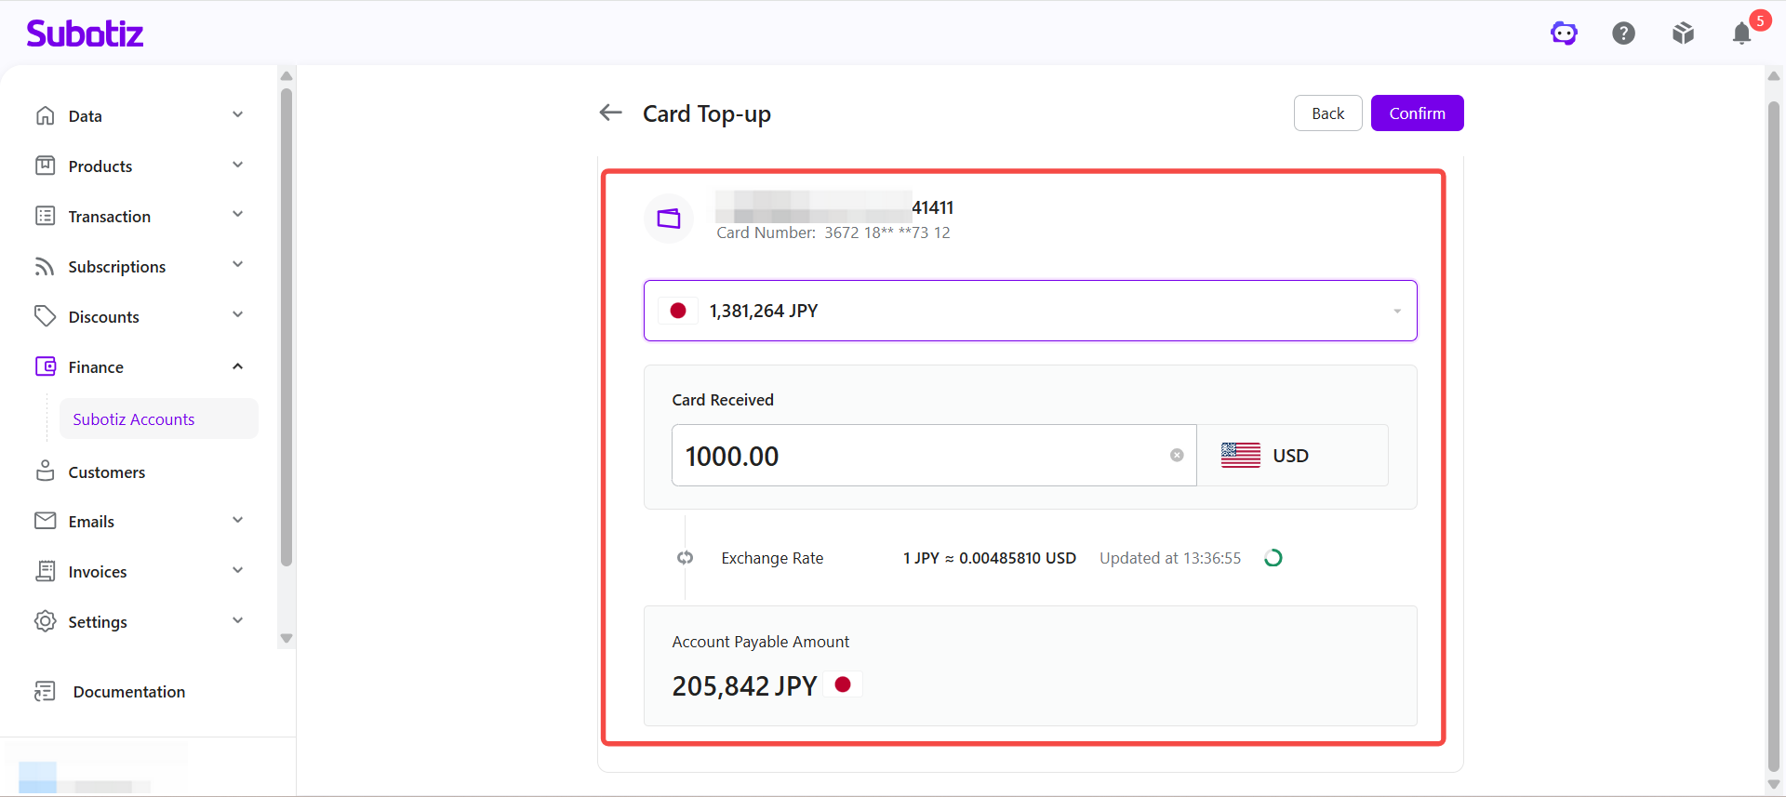This screenshot has height=797, width=1786.
Task: Click the Emails envelope icon
Action: (x=45, y=521)
